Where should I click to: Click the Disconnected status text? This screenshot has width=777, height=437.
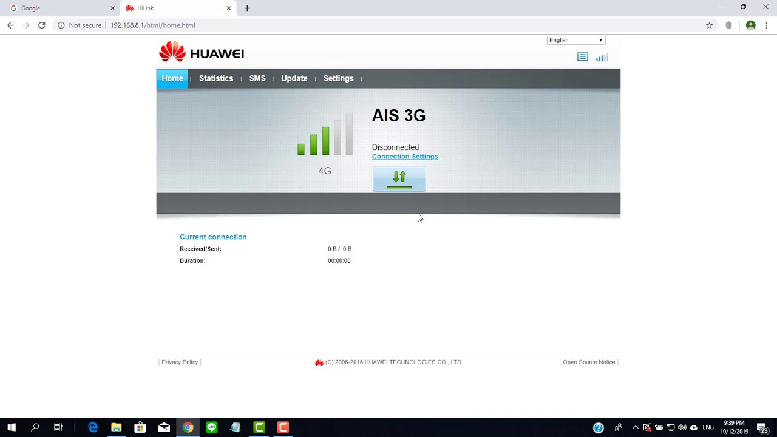click(x=395, y=147)
